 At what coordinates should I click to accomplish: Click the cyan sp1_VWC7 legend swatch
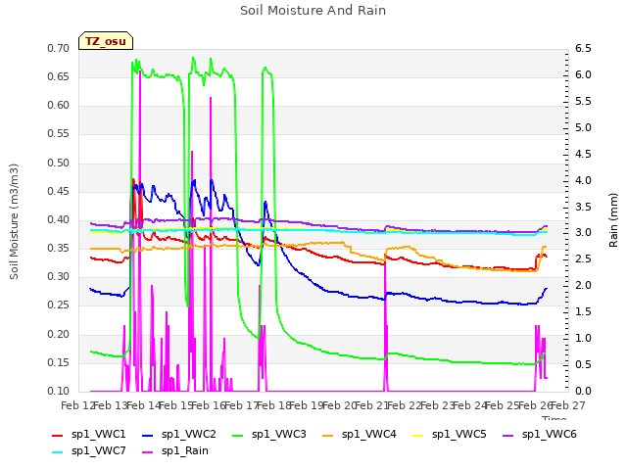click(58, 452)
